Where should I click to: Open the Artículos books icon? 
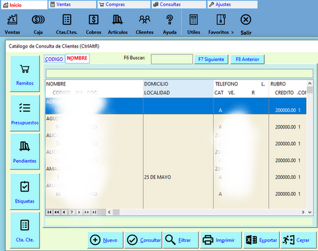click(117, 20)
